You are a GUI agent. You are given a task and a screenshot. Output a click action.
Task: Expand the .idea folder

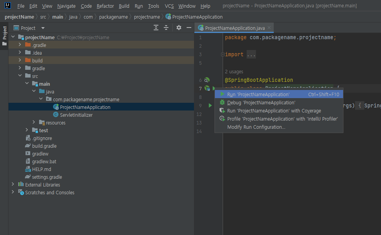[x=20, y=53]
